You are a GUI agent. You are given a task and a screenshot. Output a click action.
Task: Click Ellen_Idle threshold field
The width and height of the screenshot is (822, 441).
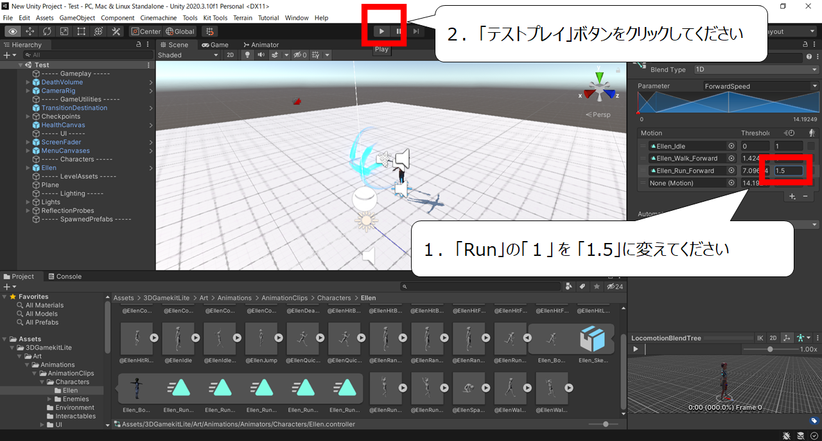[755, 147]
